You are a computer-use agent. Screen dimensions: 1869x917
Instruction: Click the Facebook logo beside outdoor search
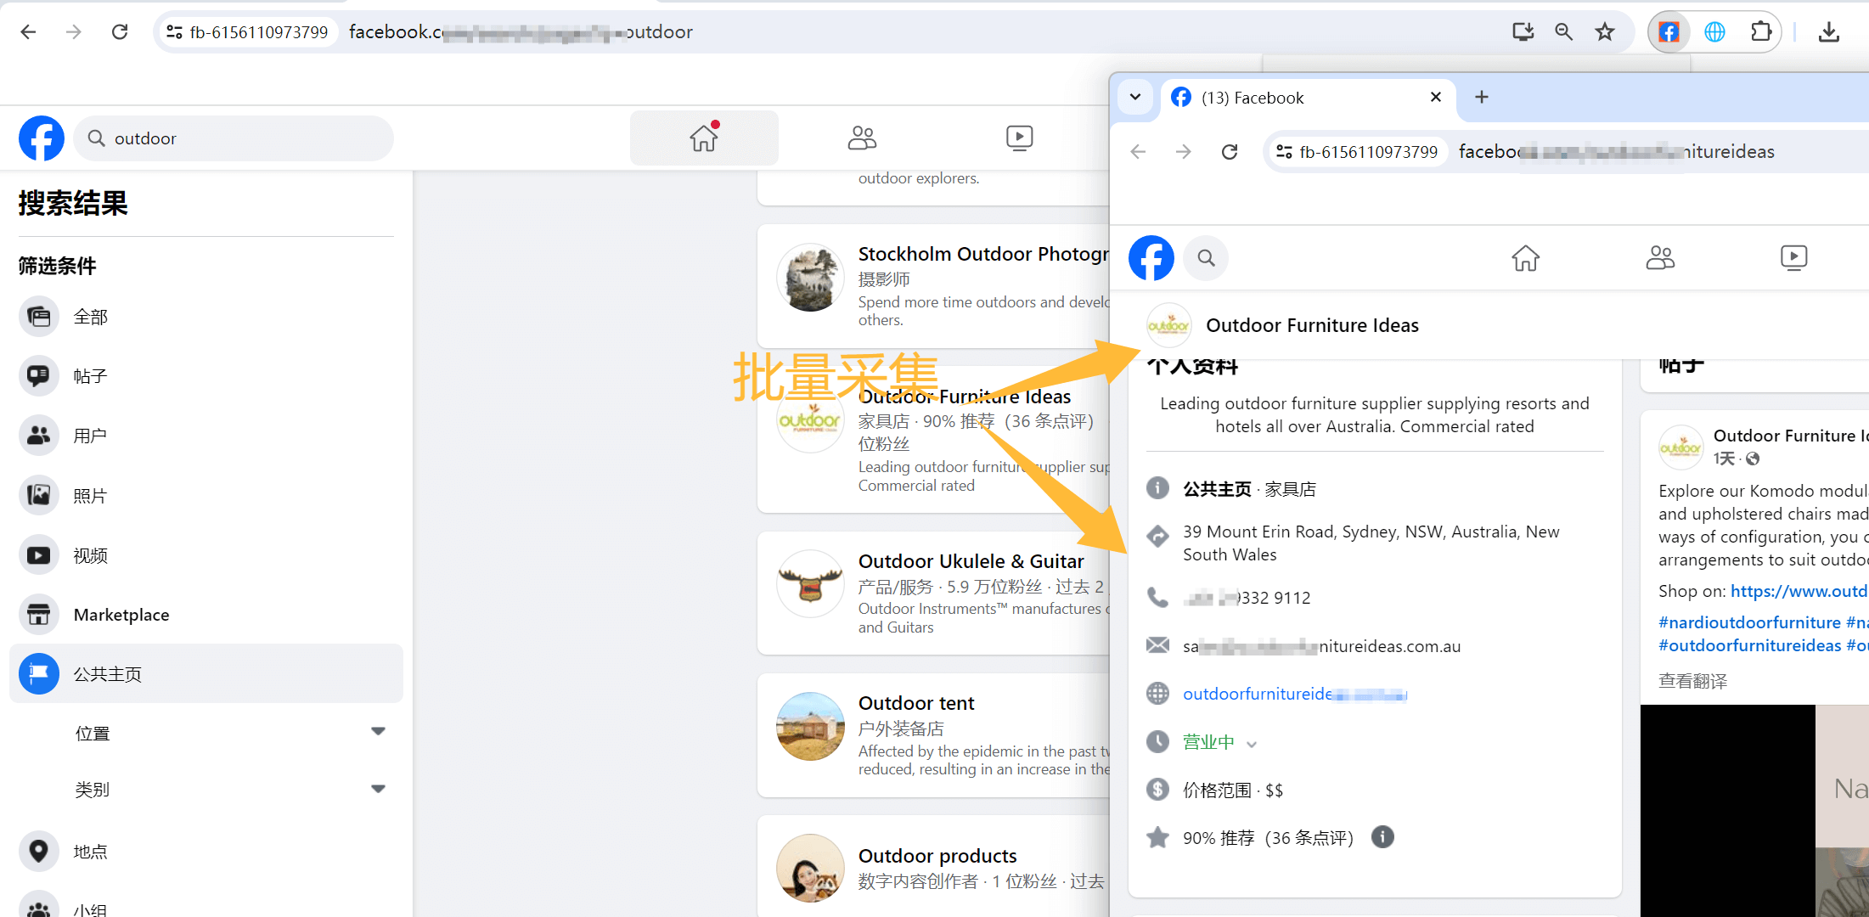tap(42, 138)
